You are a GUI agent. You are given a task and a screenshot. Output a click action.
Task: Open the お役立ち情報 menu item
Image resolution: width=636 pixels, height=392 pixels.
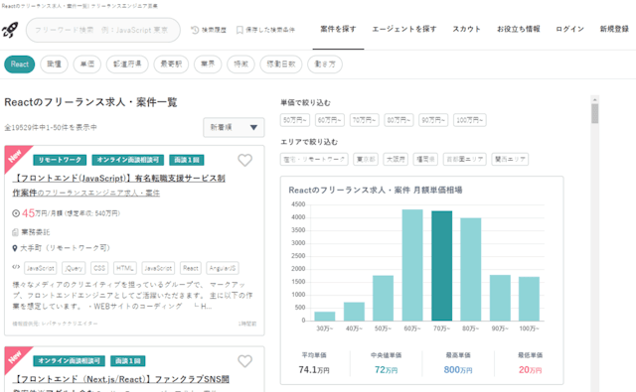(519, 29)
